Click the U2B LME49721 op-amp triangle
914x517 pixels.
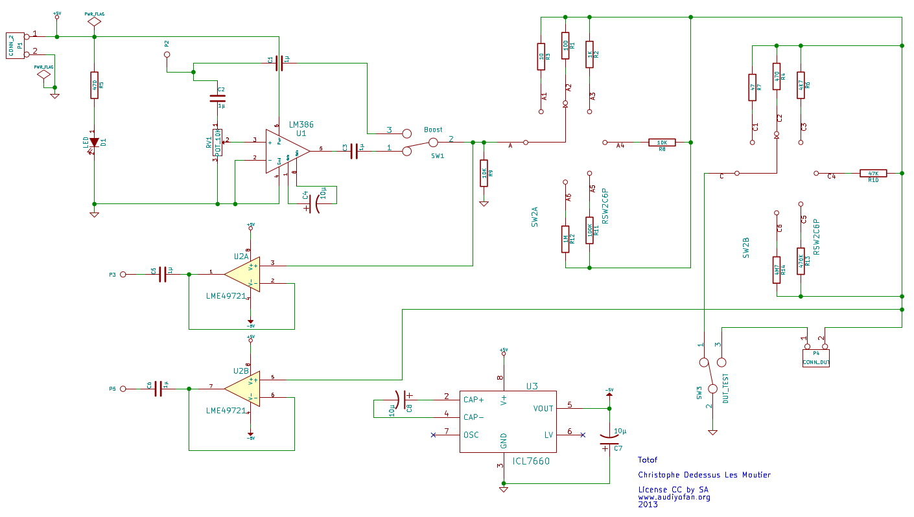(242, 389)
